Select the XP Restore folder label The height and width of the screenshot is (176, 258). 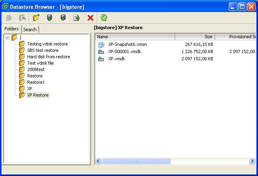click(38, 95)
